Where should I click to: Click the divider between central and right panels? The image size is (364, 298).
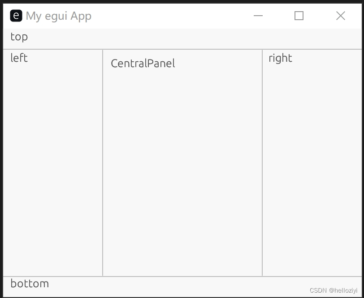[262, 161]
